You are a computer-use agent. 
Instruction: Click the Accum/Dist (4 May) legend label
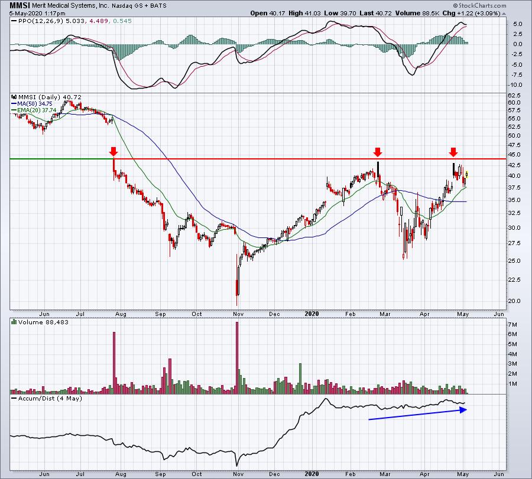click(50, 398)
